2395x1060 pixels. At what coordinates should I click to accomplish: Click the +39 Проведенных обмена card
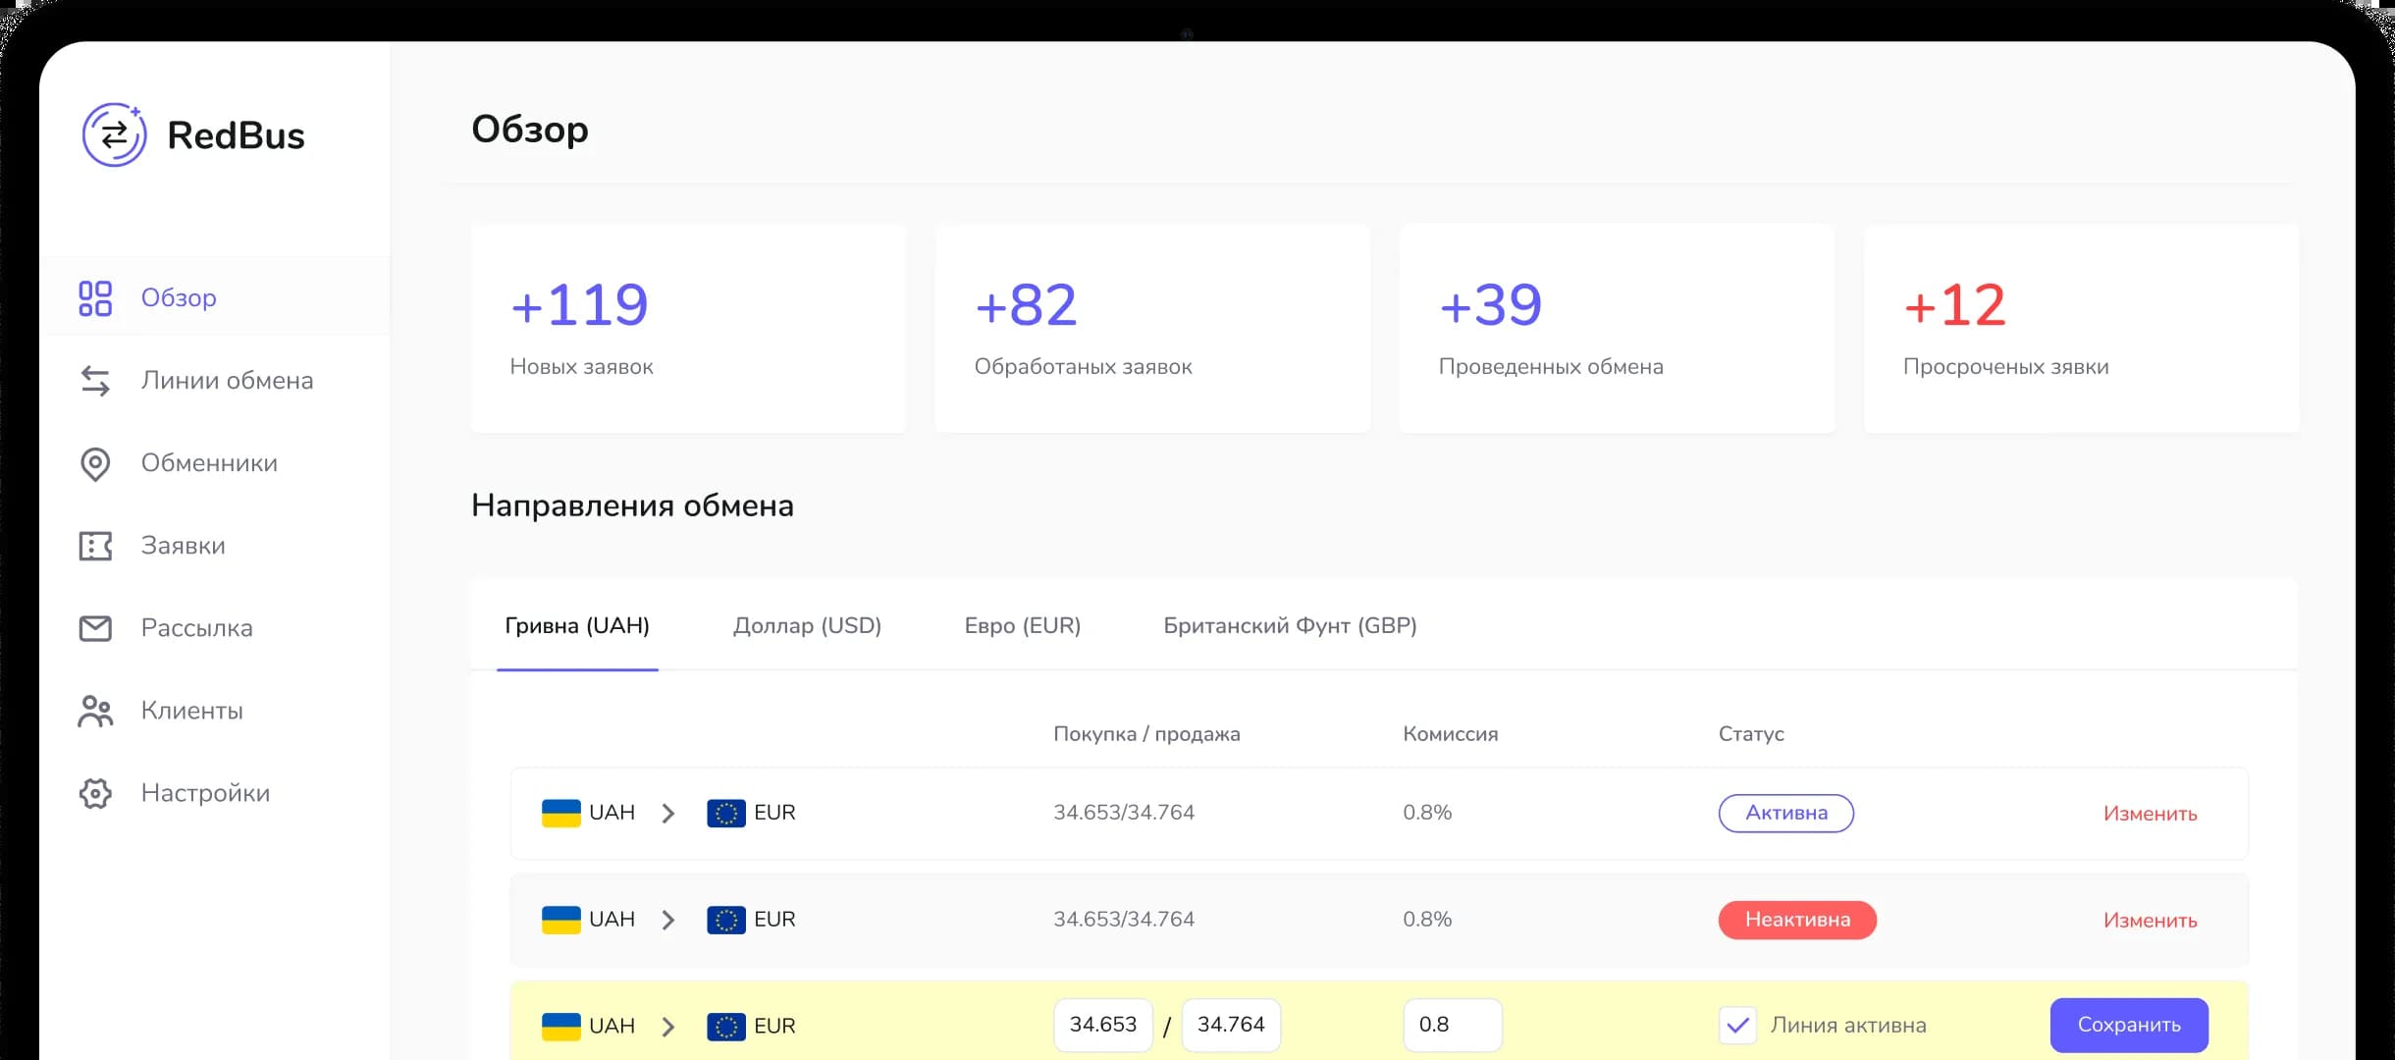coord(1618,329)
